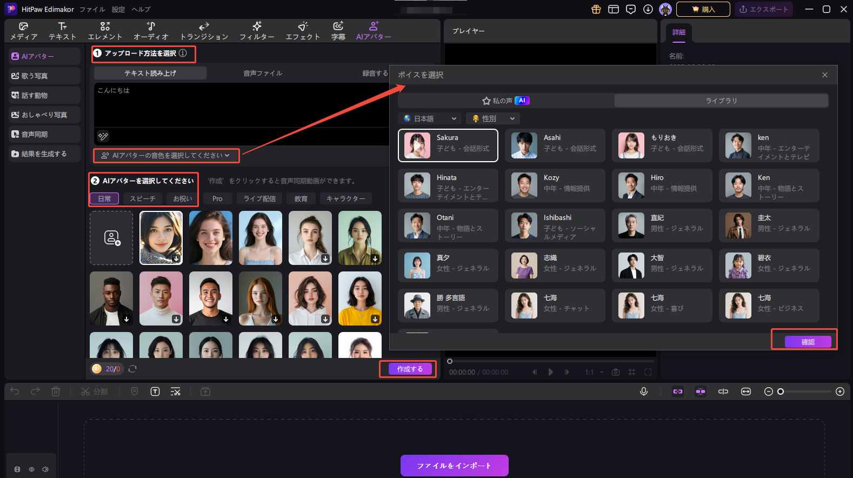The height and width of the screenshot is (478, 853).
Task: Click the layout panel icon in title bar
Action: (614, 9)
